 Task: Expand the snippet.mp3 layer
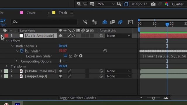[x=1, y=76]
